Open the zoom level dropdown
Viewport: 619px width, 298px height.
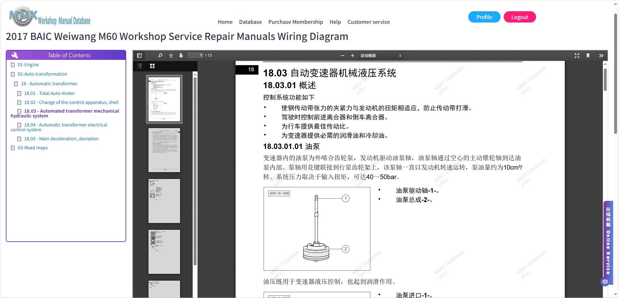(x=381, y=56)
